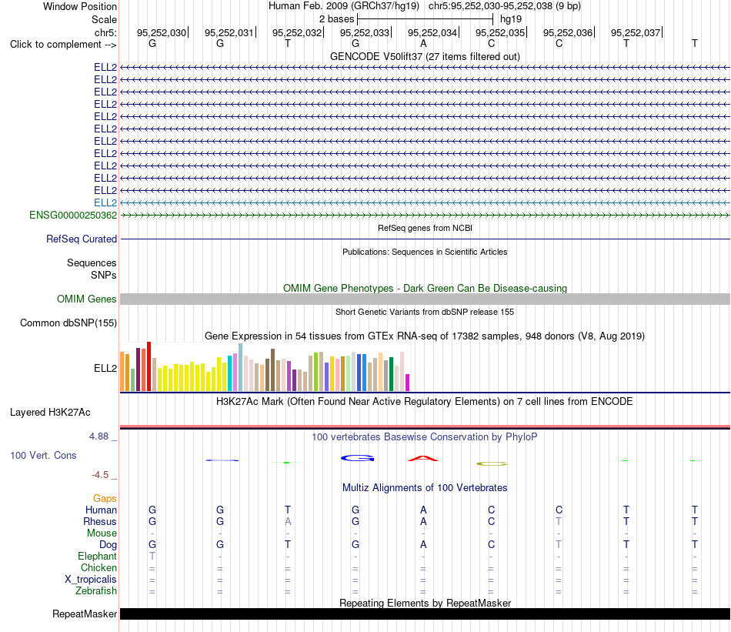The image size is (731, 632).
Task: Select the X_tropicalis alignment row label
Action: [91, 580]
